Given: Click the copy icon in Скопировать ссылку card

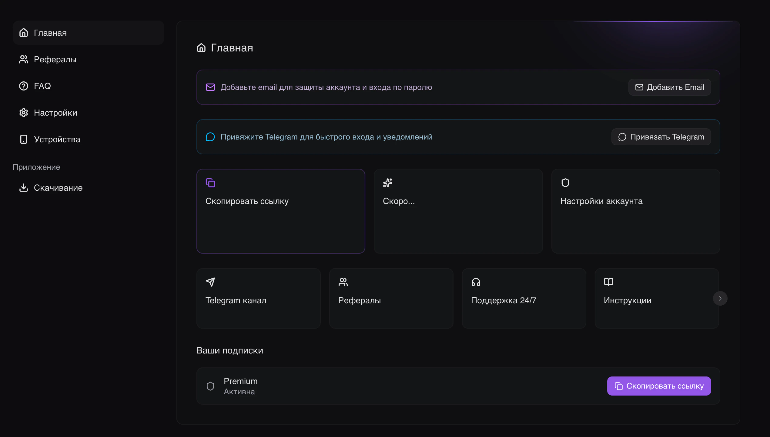Looking at the screenshot, I should click(x=210, y=183).
